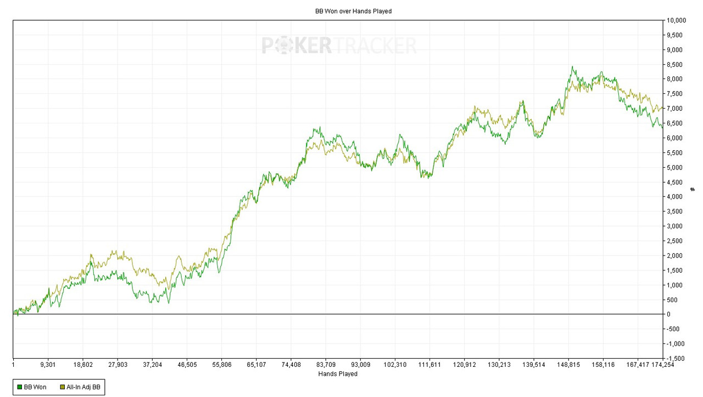
Task: Click the y-axis tick label "5,000"
Action: tap(674, 167)
